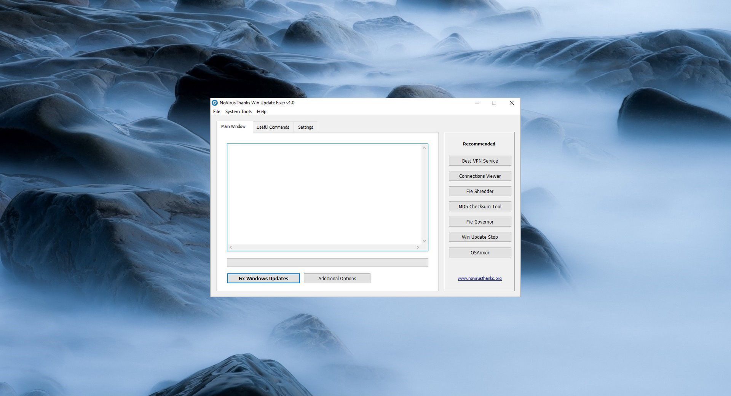This screenshot has height=396, width=731.
Task: Click the NoVirusThanks icon in the title bar
Action: coord(215,103)
